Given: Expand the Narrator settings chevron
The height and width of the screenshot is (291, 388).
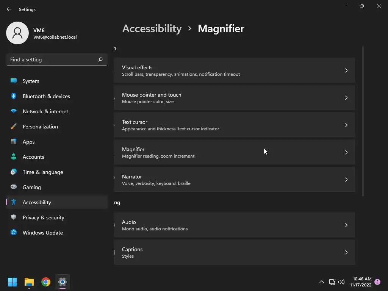Looking at the screenshot, I should click(x=346, y=180).
